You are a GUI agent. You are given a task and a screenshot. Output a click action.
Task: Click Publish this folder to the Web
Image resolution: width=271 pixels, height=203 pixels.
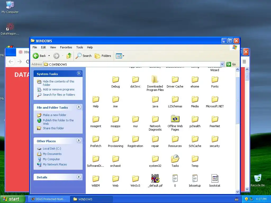tap(58, 122)
